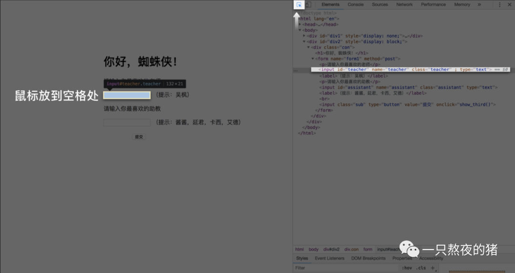This screenshot has height=273, width=515.
Task: Select the Event Listeners sub-tab
Action: pyautogui.click(x=330, y=258)
